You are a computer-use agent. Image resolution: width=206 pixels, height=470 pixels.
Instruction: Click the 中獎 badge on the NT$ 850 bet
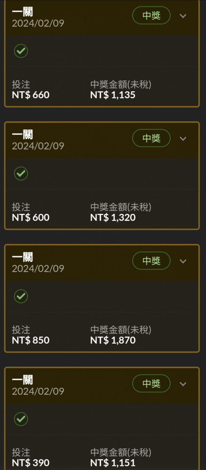point(151,261)
